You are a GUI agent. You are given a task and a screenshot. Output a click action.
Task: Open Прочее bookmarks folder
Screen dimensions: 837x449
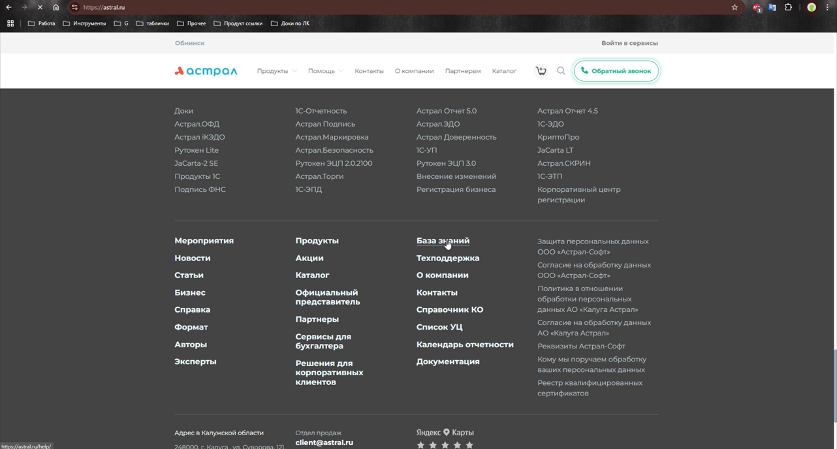[x=191, y=23]
